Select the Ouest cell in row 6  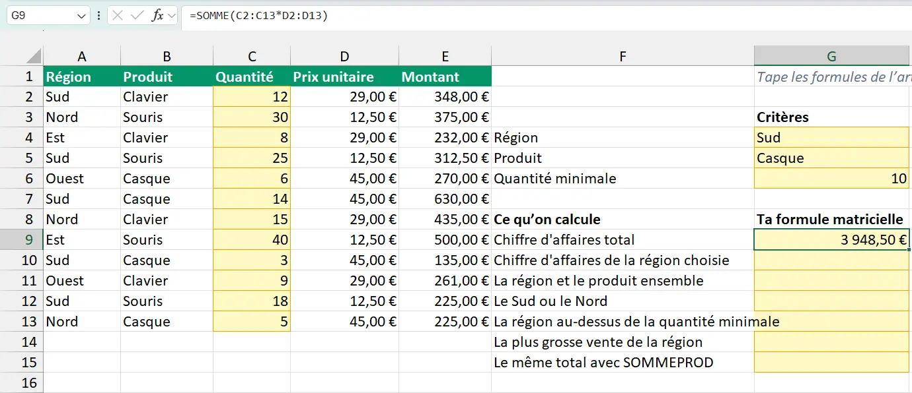tap(82, 179)
